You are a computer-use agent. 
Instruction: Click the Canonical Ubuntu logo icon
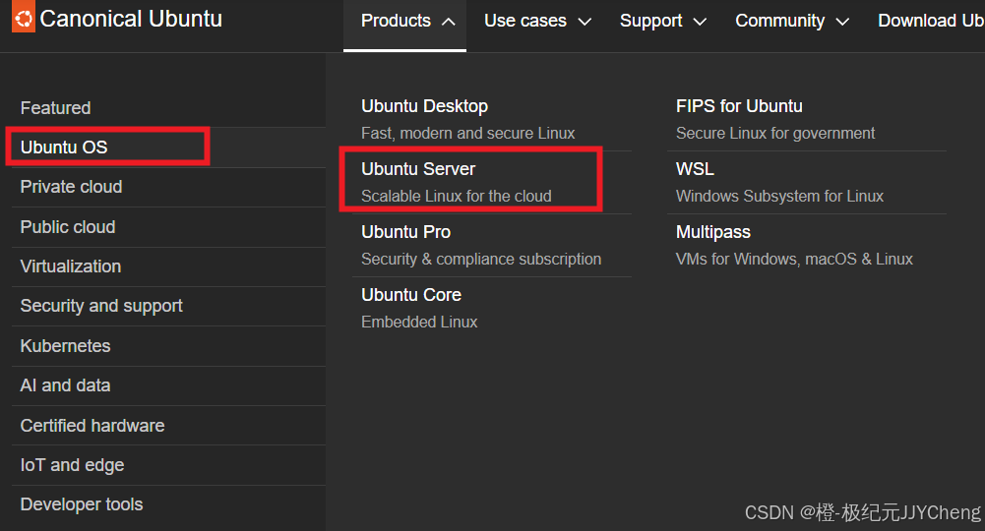24,17
